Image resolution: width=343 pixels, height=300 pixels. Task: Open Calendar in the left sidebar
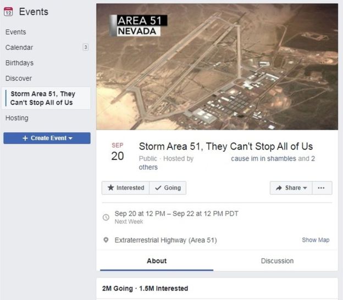pyautogui.click(x=19, y=47)
